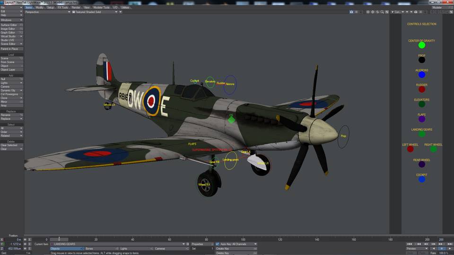Step back one frame
454x255 pixels.
426,244
